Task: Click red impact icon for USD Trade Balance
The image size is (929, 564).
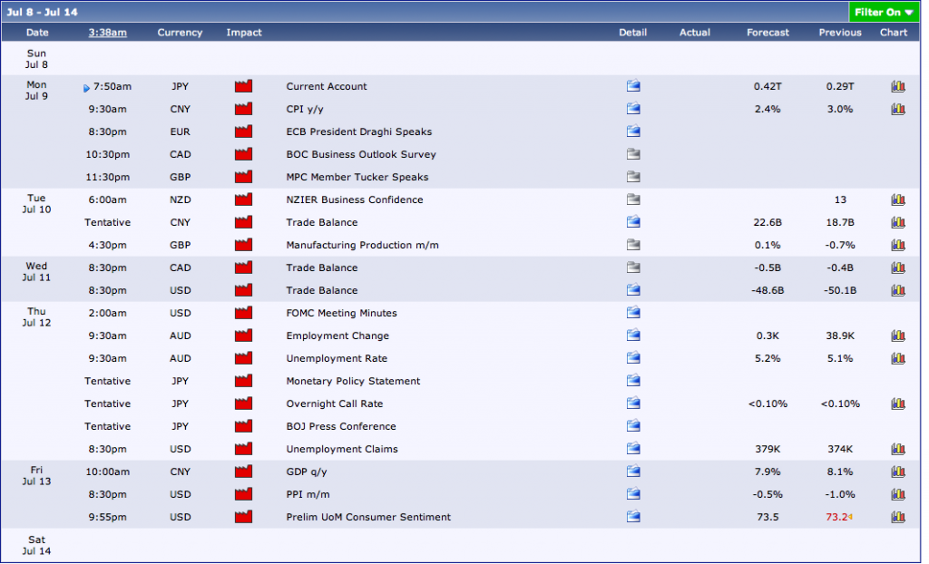Action: [243, 290]
